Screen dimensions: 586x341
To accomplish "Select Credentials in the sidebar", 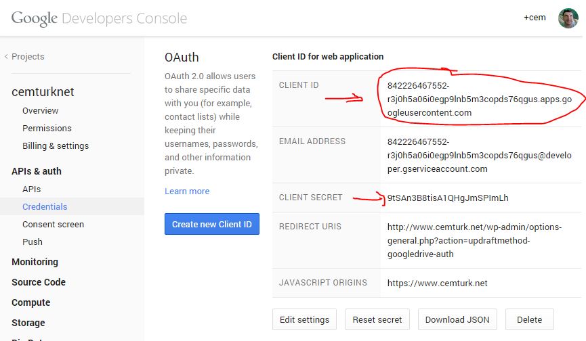I will tap(45, 206).
